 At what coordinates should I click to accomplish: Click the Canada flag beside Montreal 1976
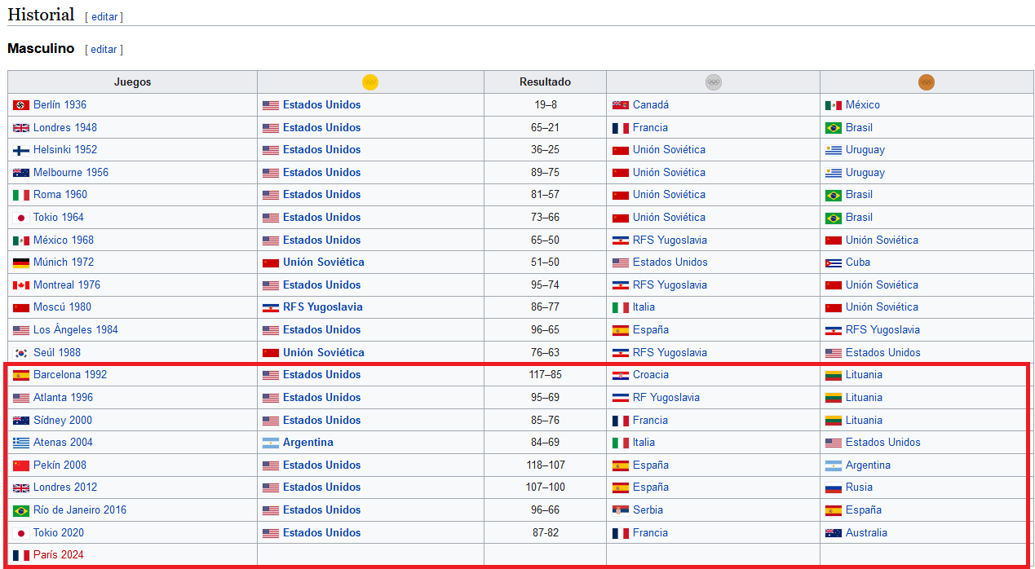pyautogui.click(x=21, y=285)
